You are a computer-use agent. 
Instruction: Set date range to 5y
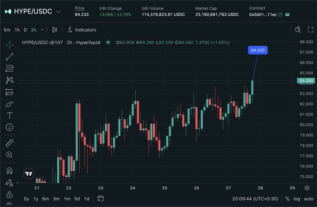tap(26, 199)
